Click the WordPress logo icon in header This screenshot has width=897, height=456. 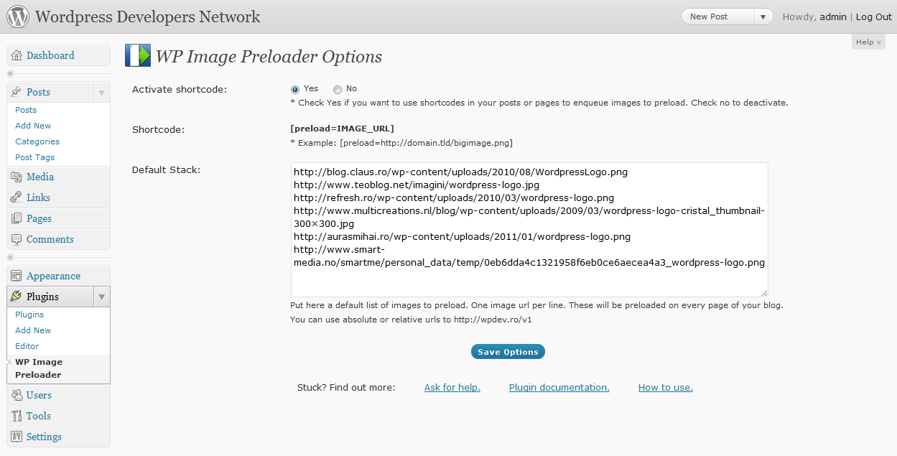click(x=18, y=16)
